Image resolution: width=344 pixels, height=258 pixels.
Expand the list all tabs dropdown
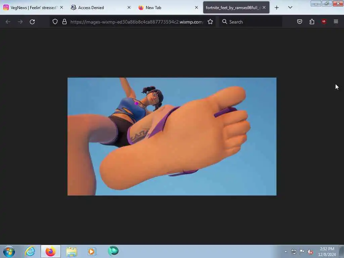point(290,7)
